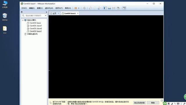Maximize the VMware Workstation window
This screenshot has height=105, width=186.
[154, 4]
